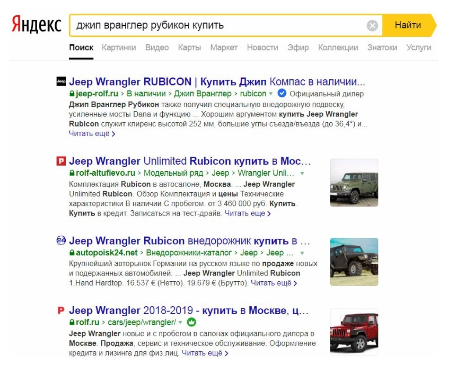The height and width of the screenshot is (375, 449).
Task: Click the lock icon before rolf-altufievo.ru
Action: click(72, 173)
